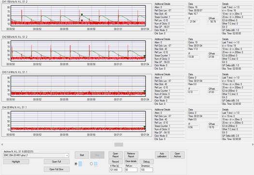
Task: Click the red marker in CH1 chart
Action: click(x=82, y=21)
